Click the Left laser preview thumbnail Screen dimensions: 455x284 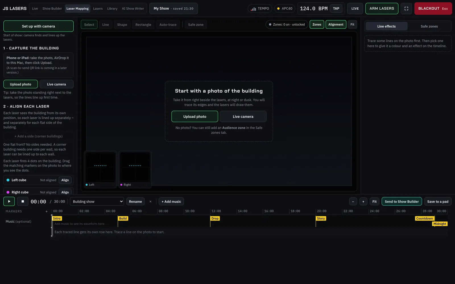100,170
